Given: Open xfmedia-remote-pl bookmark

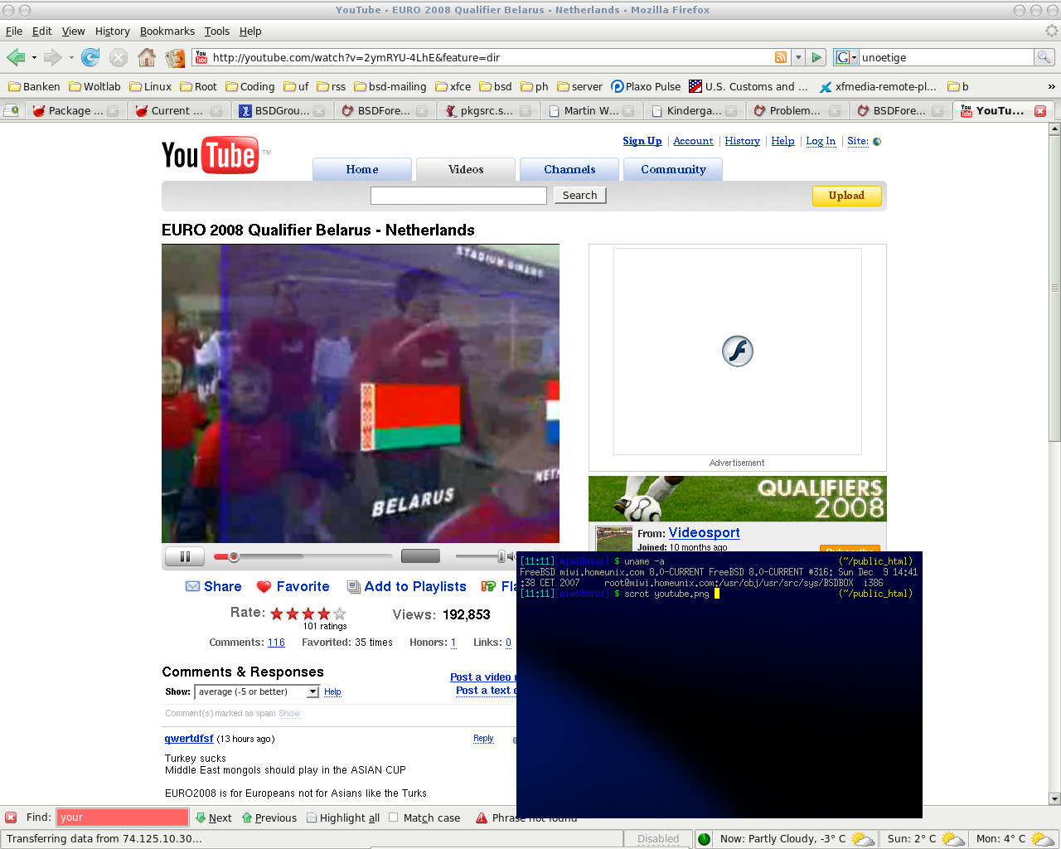Looking at the screenshot, I should tap(878, 86).
